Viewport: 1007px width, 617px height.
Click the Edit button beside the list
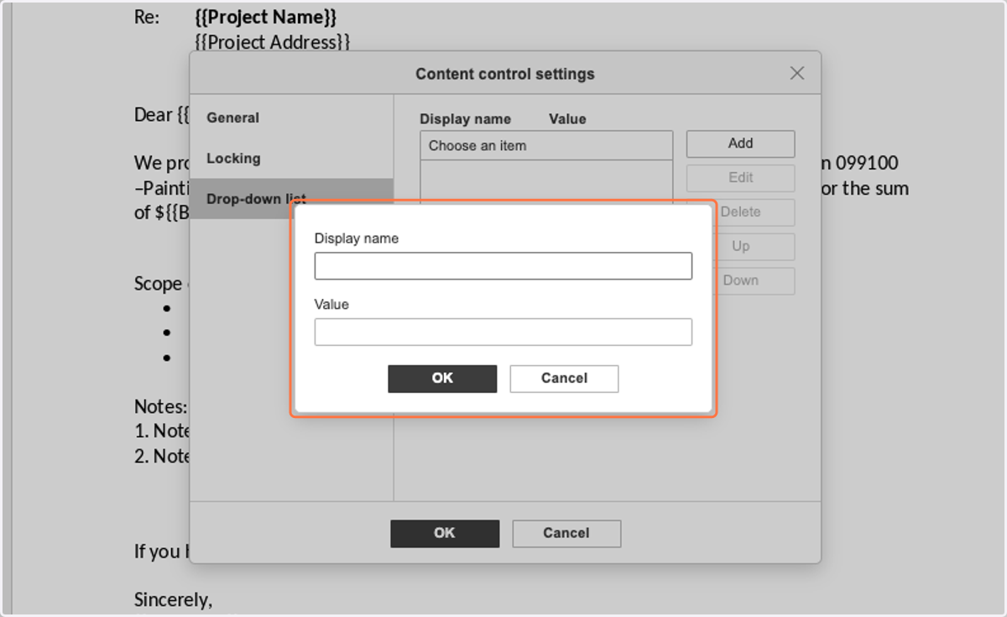click(740, 178)
